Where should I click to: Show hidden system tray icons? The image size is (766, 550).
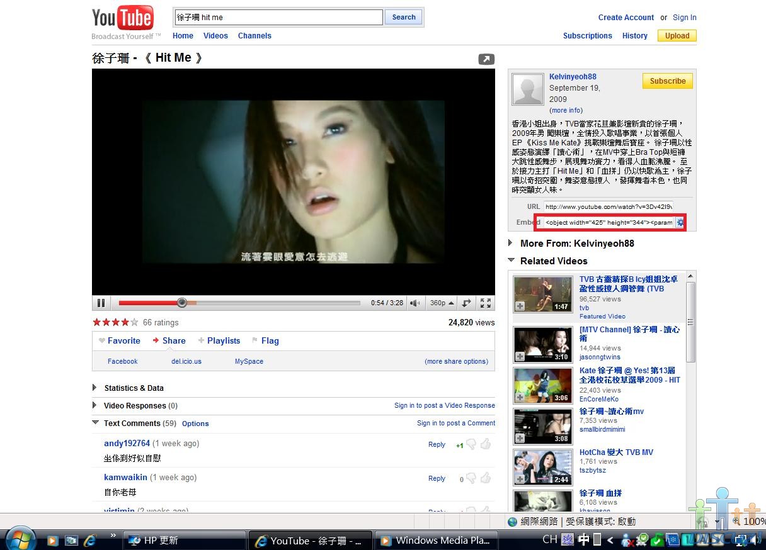tap(610, 540)
